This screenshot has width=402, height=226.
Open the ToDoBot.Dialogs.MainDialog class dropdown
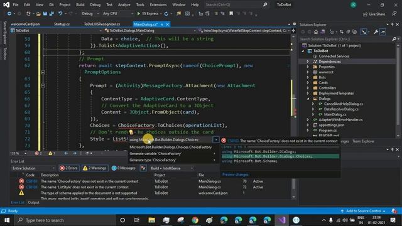coord(150,31)
